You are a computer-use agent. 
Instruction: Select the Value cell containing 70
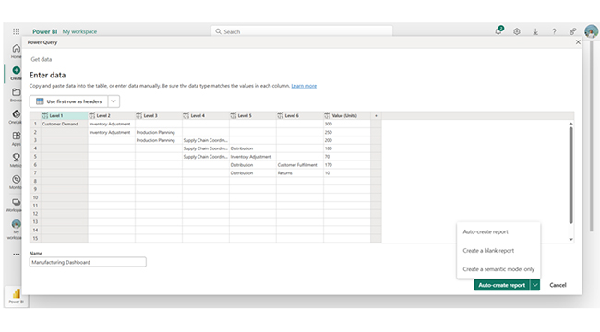pos(347,157)
